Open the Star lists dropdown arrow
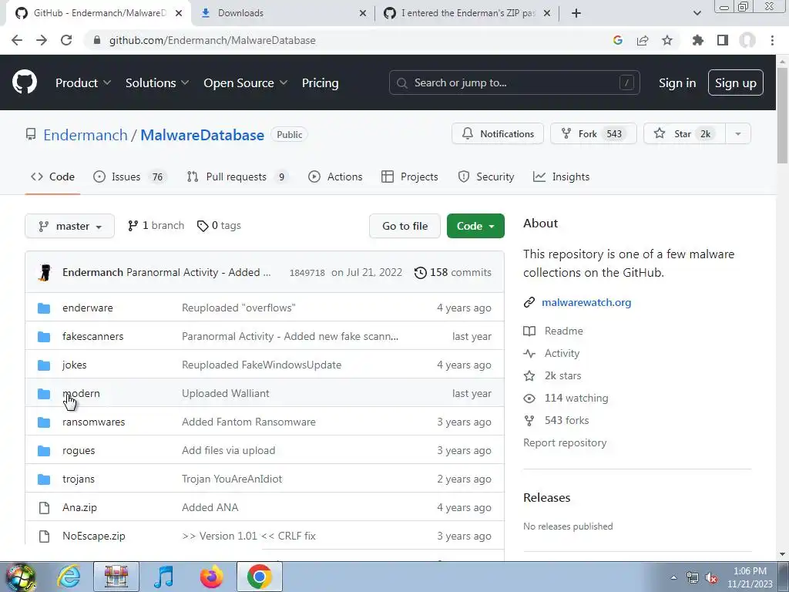This screenshot has height=592, width=789. coord(738,134)
